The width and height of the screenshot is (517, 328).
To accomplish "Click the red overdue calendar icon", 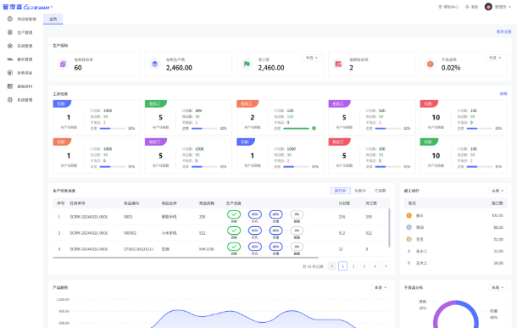I will tap(338, 64).
